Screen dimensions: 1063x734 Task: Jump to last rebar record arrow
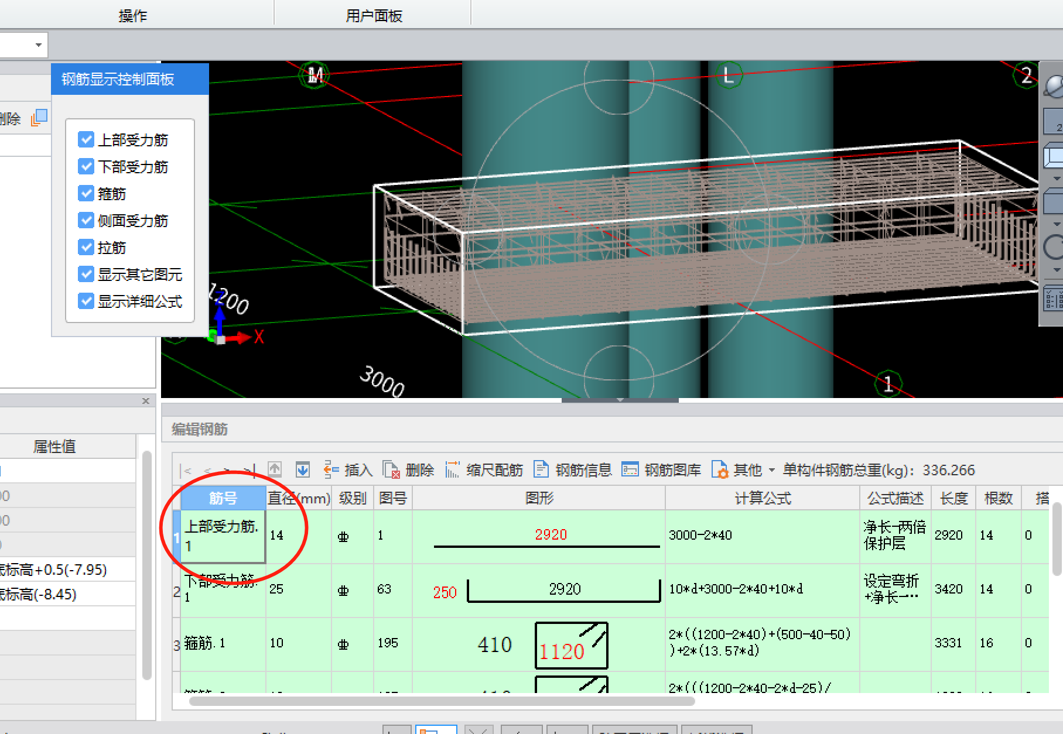click(x=250, y=470)
